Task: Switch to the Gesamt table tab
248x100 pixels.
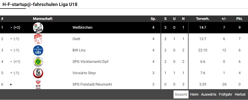Action: [181, 95]
